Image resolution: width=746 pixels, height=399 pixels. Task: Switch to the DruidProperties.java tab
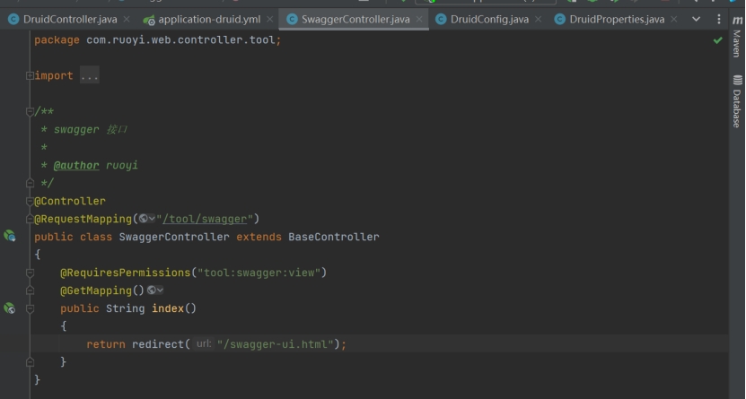(616, 19)
